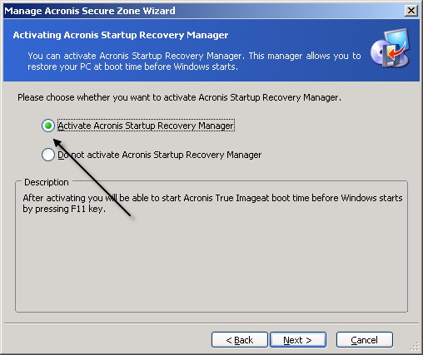Click the resize grip in the window corner
Image resolution: width=423 pixels, height=355 pixels.
(x=415, y=347)
